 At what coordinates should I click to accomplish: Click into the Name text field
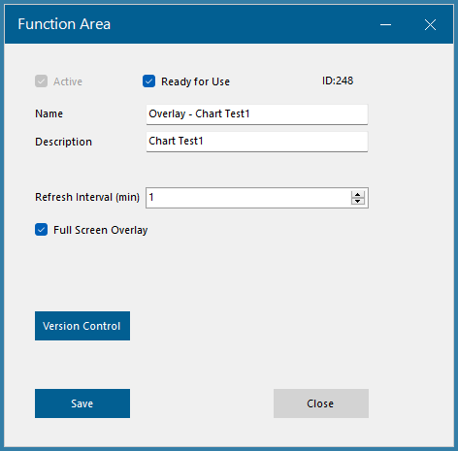pyautogui.click(x=257, y=114)
